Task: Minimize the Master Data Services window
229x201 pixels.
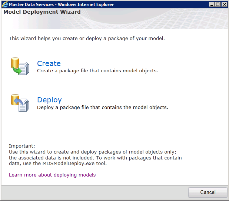Action: click(x=212, y=4)
